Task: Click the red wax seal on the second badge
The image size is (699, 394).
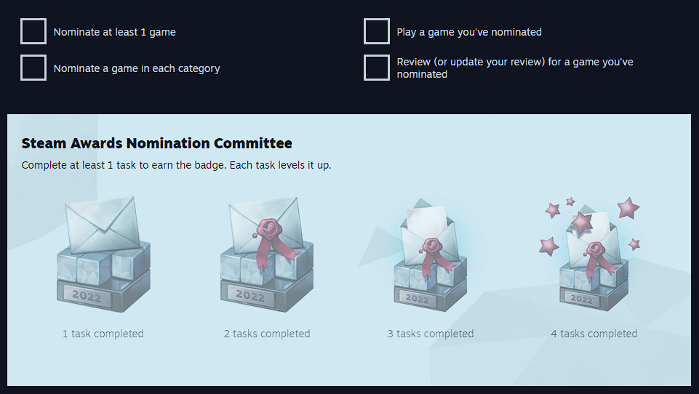Action: pos(268,229)
